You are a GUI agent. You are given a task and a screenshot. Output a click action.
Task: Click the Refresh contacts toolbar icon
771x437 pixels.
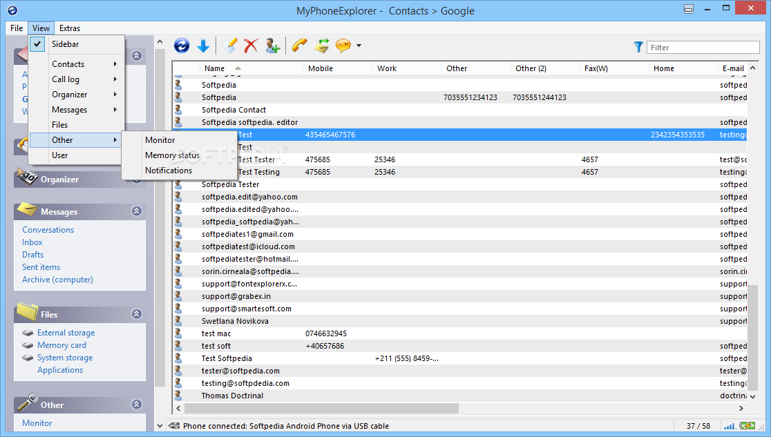182,46
